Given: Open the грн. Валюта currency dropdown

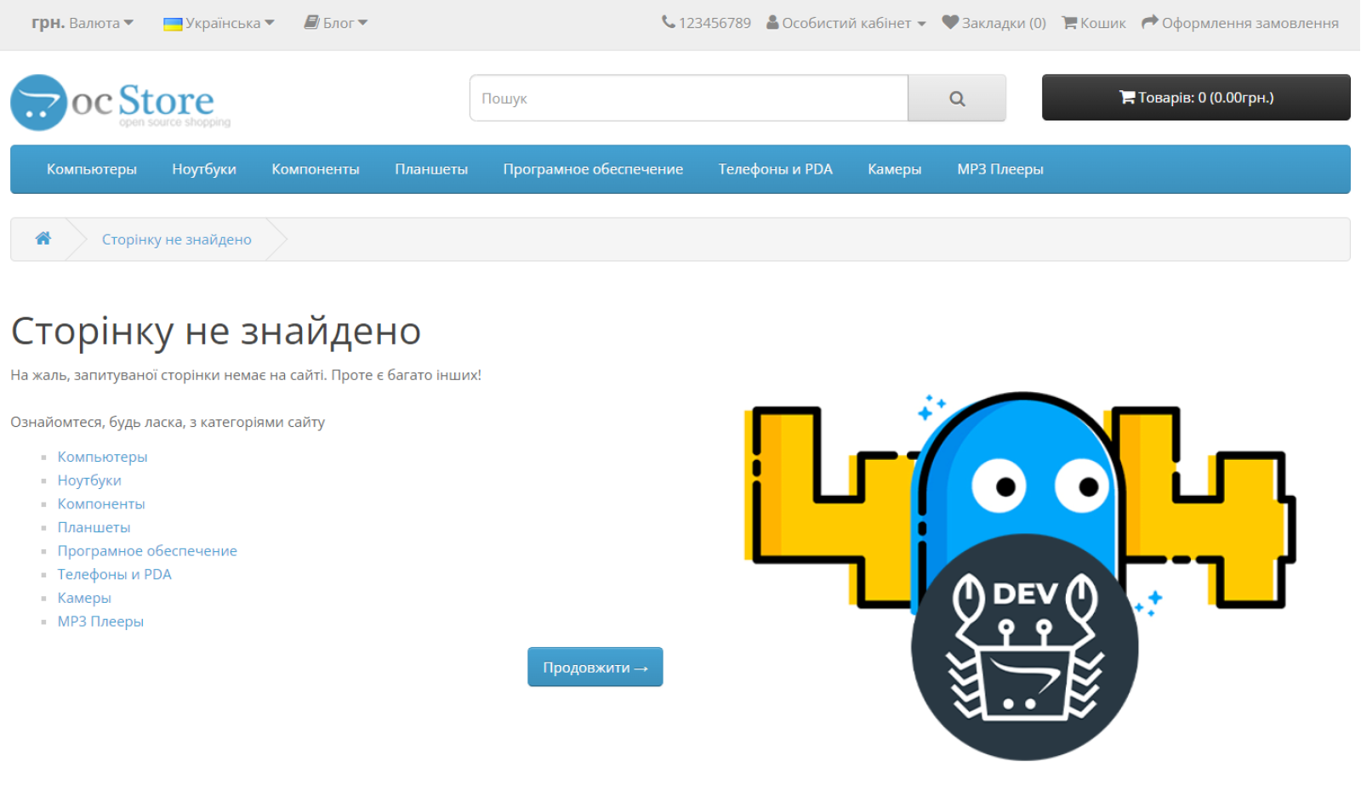Looking at the screenshot, I should pos(83,23).
